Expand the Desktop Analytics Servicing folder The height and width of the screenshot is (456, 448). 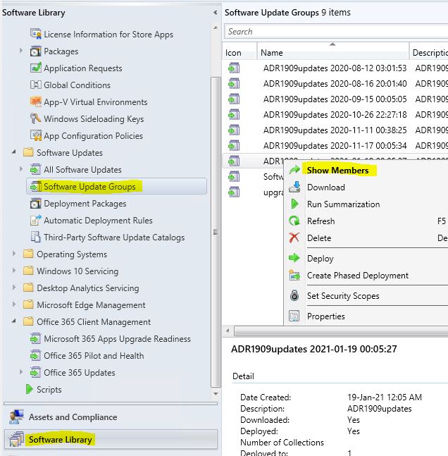[x=13, y=288]
